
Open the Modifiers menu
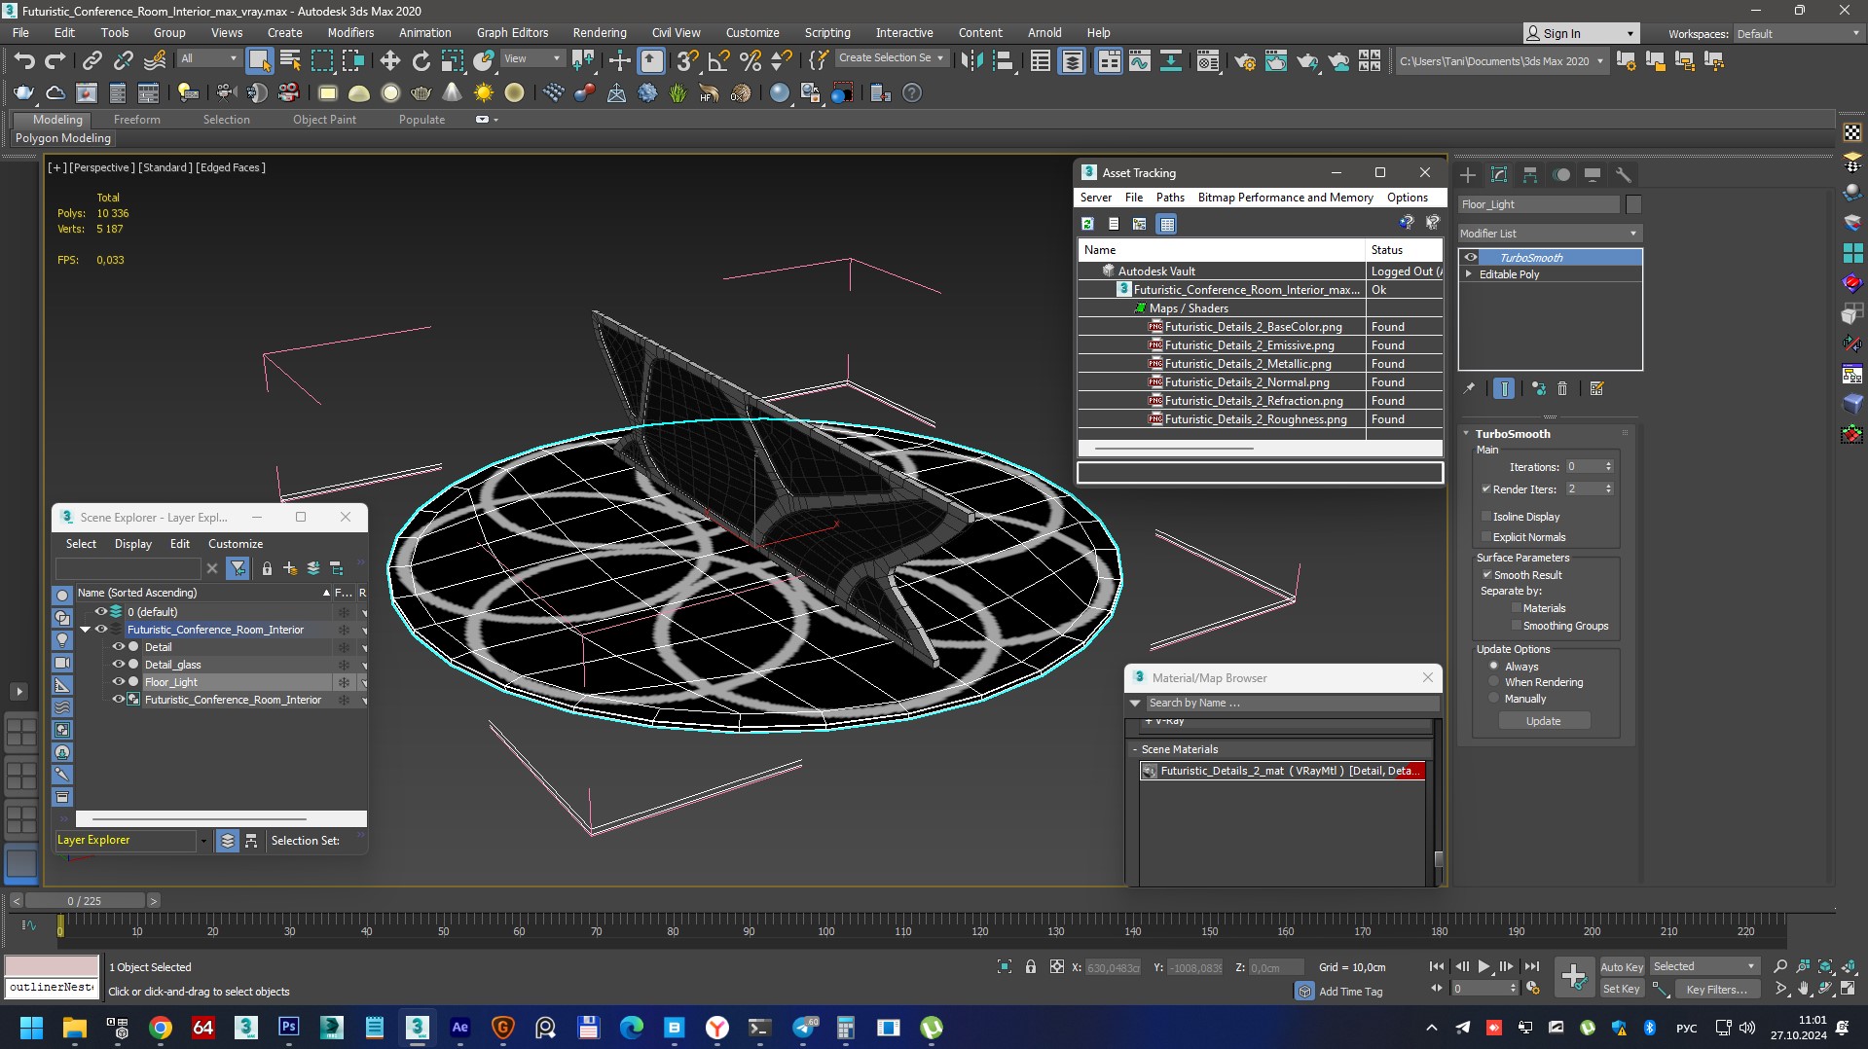point(350,33)
